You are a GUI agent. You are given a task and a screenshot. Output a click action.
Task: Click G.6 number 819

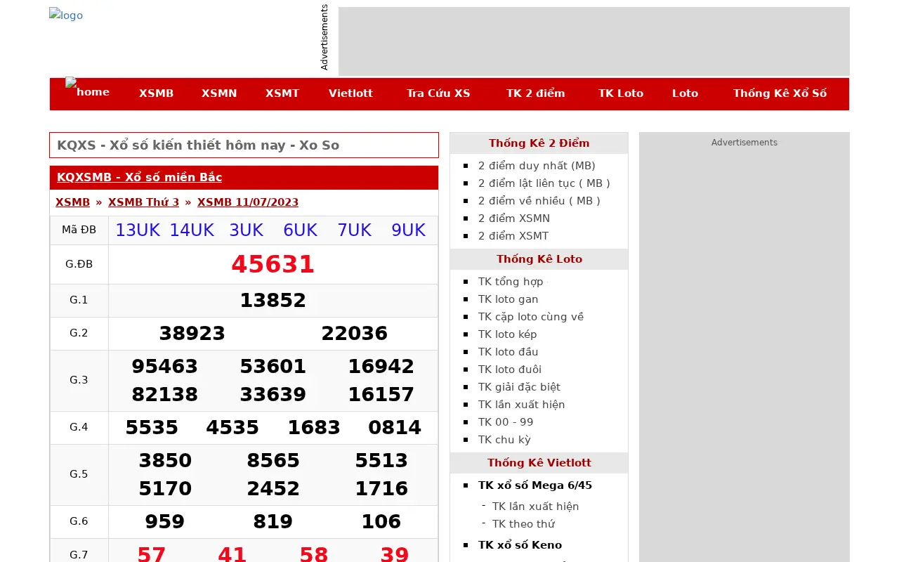[273, 522]
